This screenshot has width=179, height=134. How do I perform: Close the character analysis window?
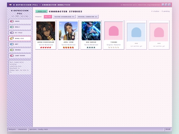point(169,5)
